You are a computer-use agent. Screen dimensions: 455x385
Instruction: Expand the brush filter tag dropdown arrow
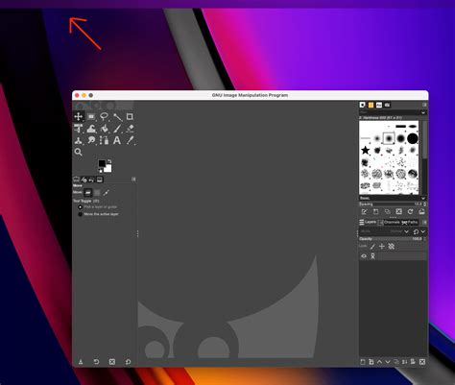click(423, 112)
